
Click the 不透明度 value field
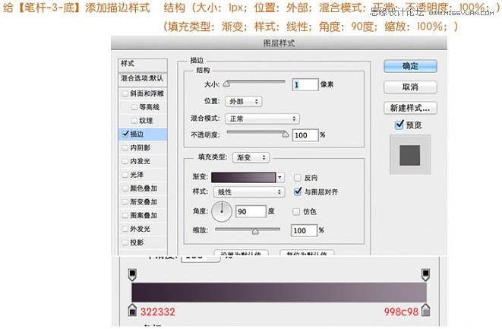(305, 135)
